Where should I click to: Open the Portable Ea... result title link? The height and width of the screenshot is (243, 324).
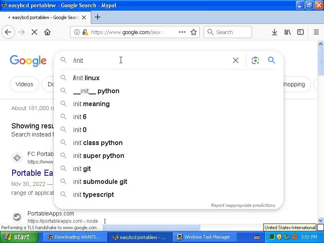32,173
